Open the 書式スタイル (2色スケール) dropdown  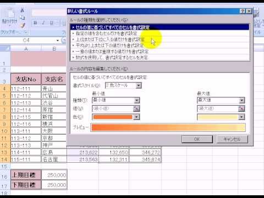(x=139, y=85)
